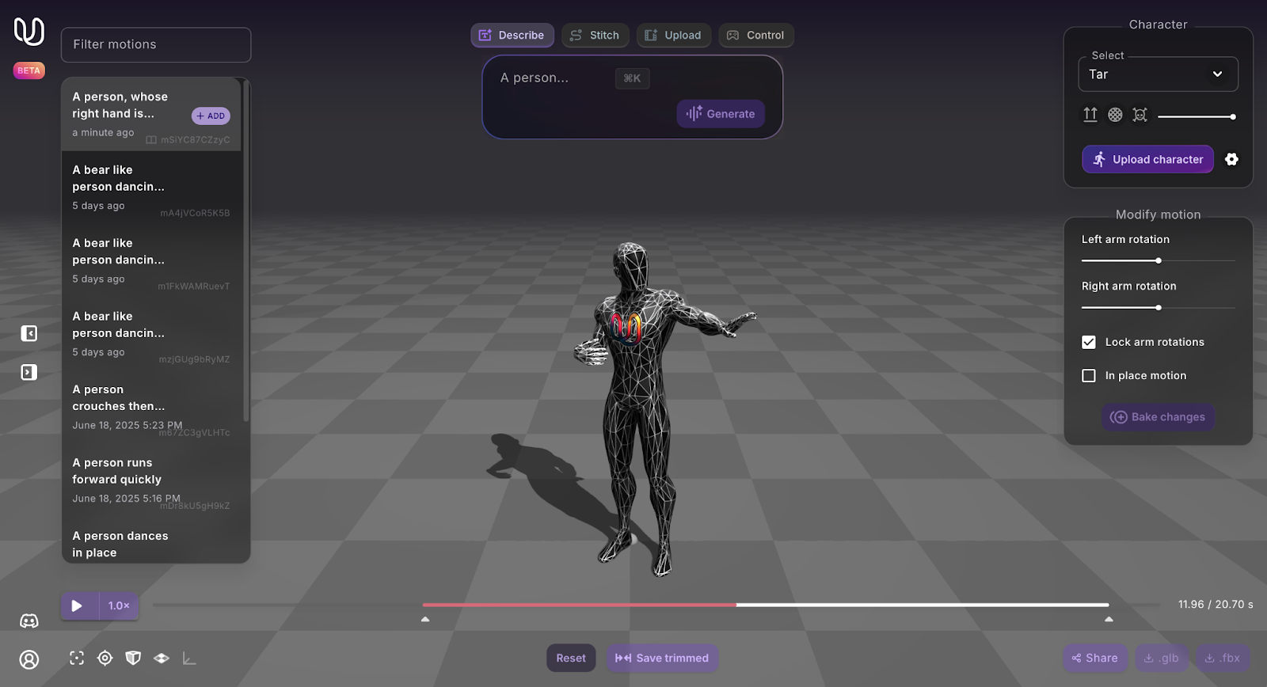
Task: Download the motion as .fbx
Action: pos(1223,658)
